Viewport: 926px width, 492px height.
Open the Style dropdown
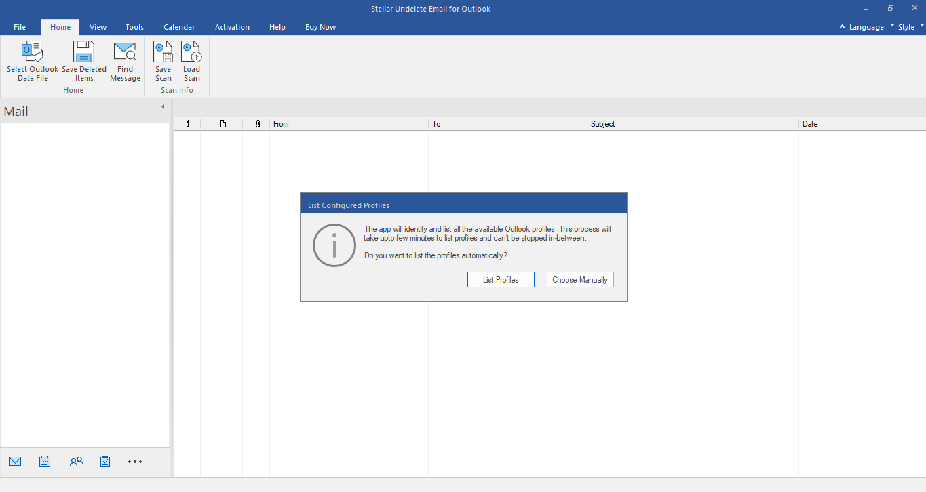pyautogui.click(x=906, y=27)
